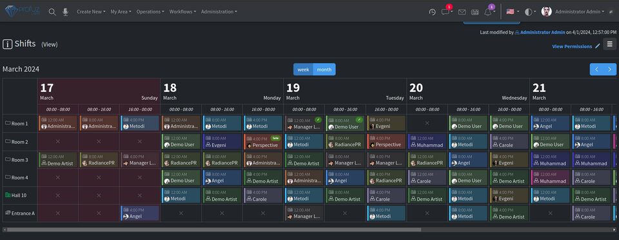Open language flag selector

(513, 12)
